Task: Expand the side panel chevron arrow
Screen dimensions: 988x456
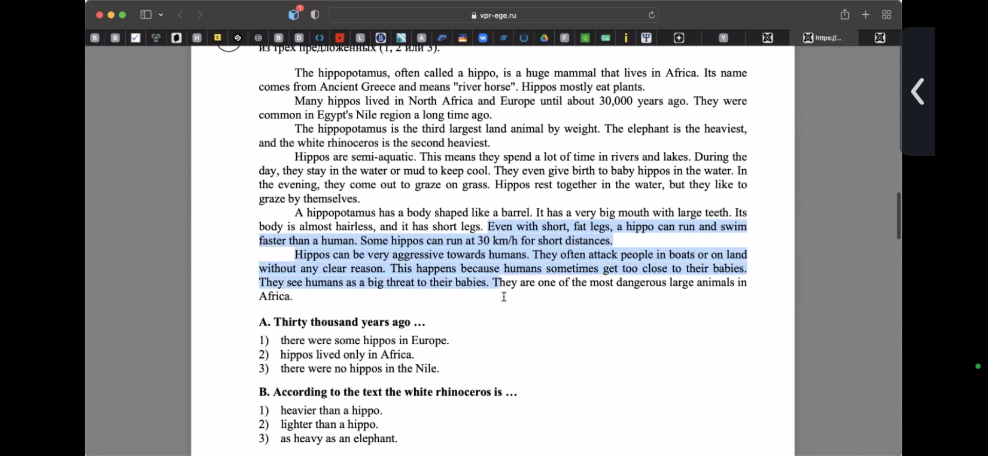Action: point(917,91)
